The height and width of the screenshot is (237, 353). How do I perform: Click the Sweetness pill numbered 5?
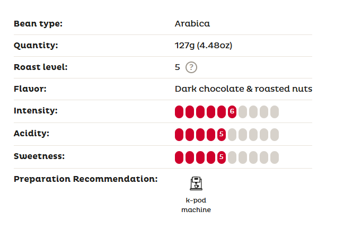[221, 157]
